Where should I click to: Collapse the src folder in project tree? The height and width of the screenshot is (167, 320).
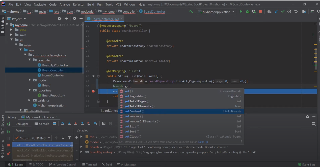[x=11, y=40]
